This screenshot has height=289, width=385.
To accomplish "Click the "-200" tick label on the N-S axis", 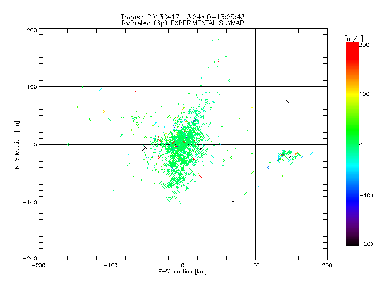I will pos(30,258).
